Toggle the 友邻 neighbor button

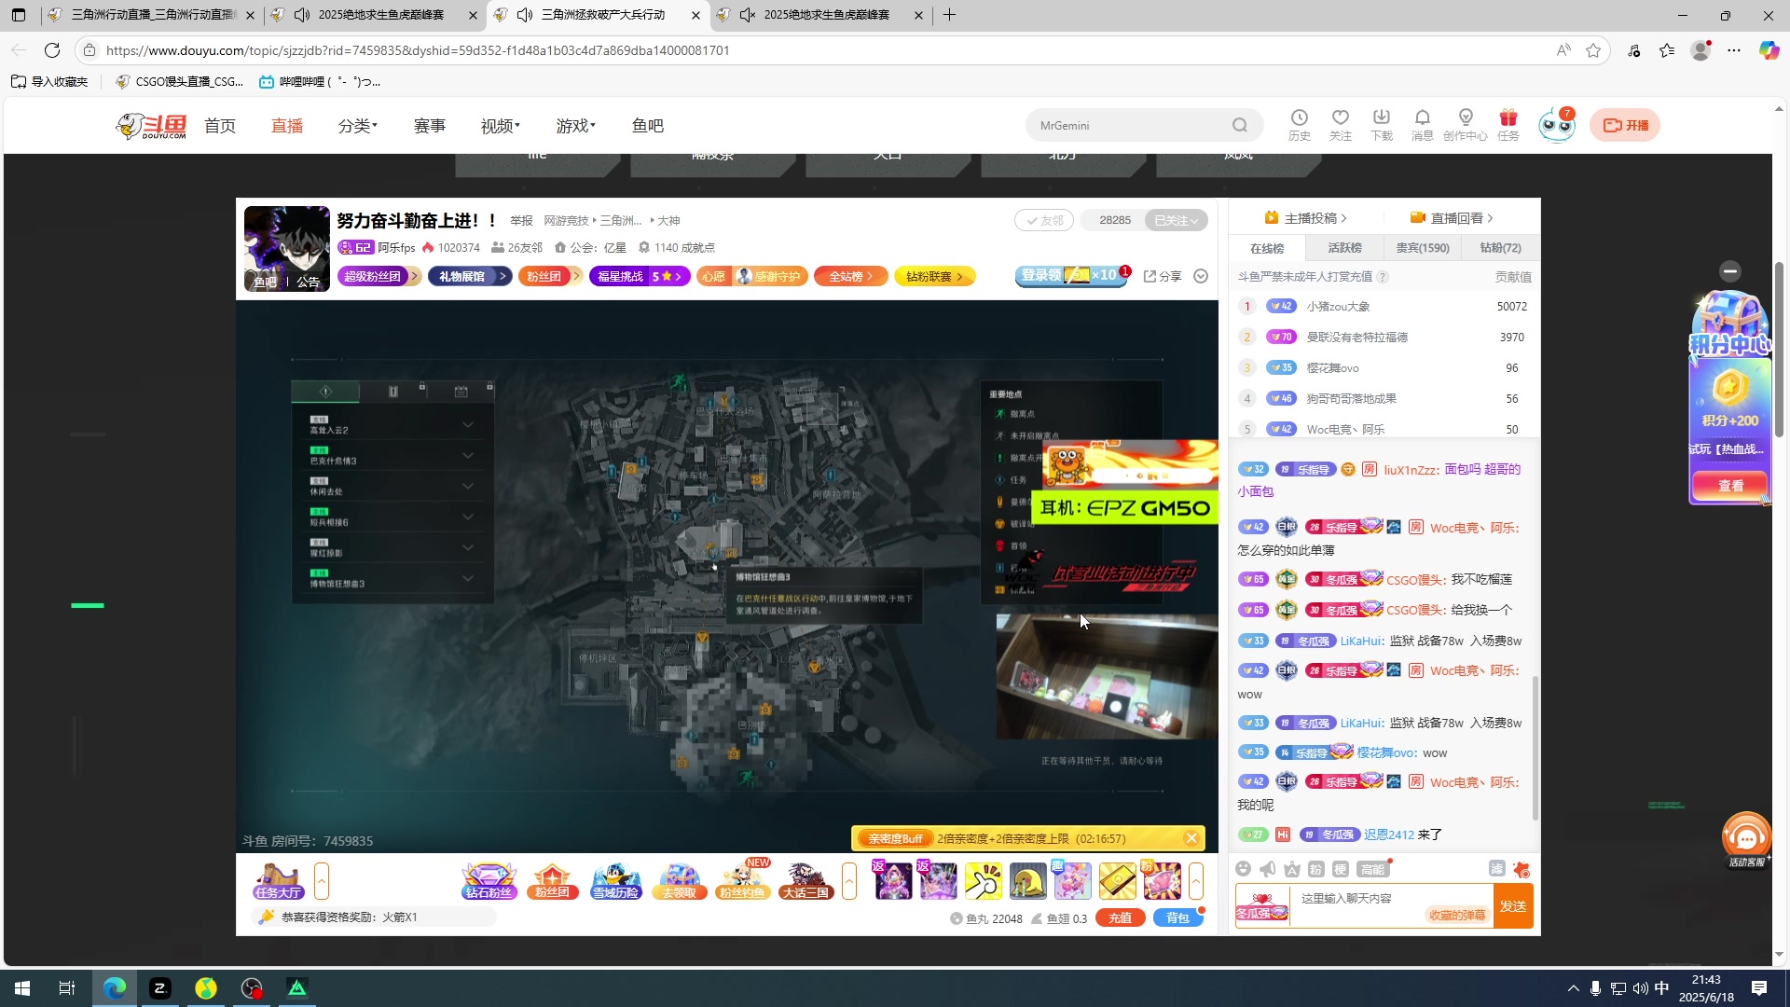click(1044, 220)
